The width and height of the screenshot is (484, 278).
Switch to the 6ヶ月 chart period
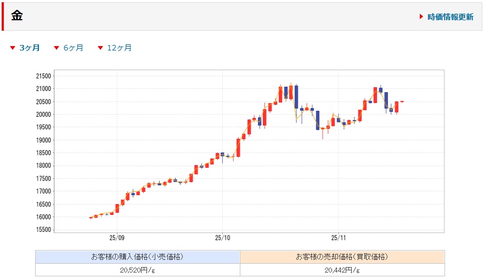point(73,48)
